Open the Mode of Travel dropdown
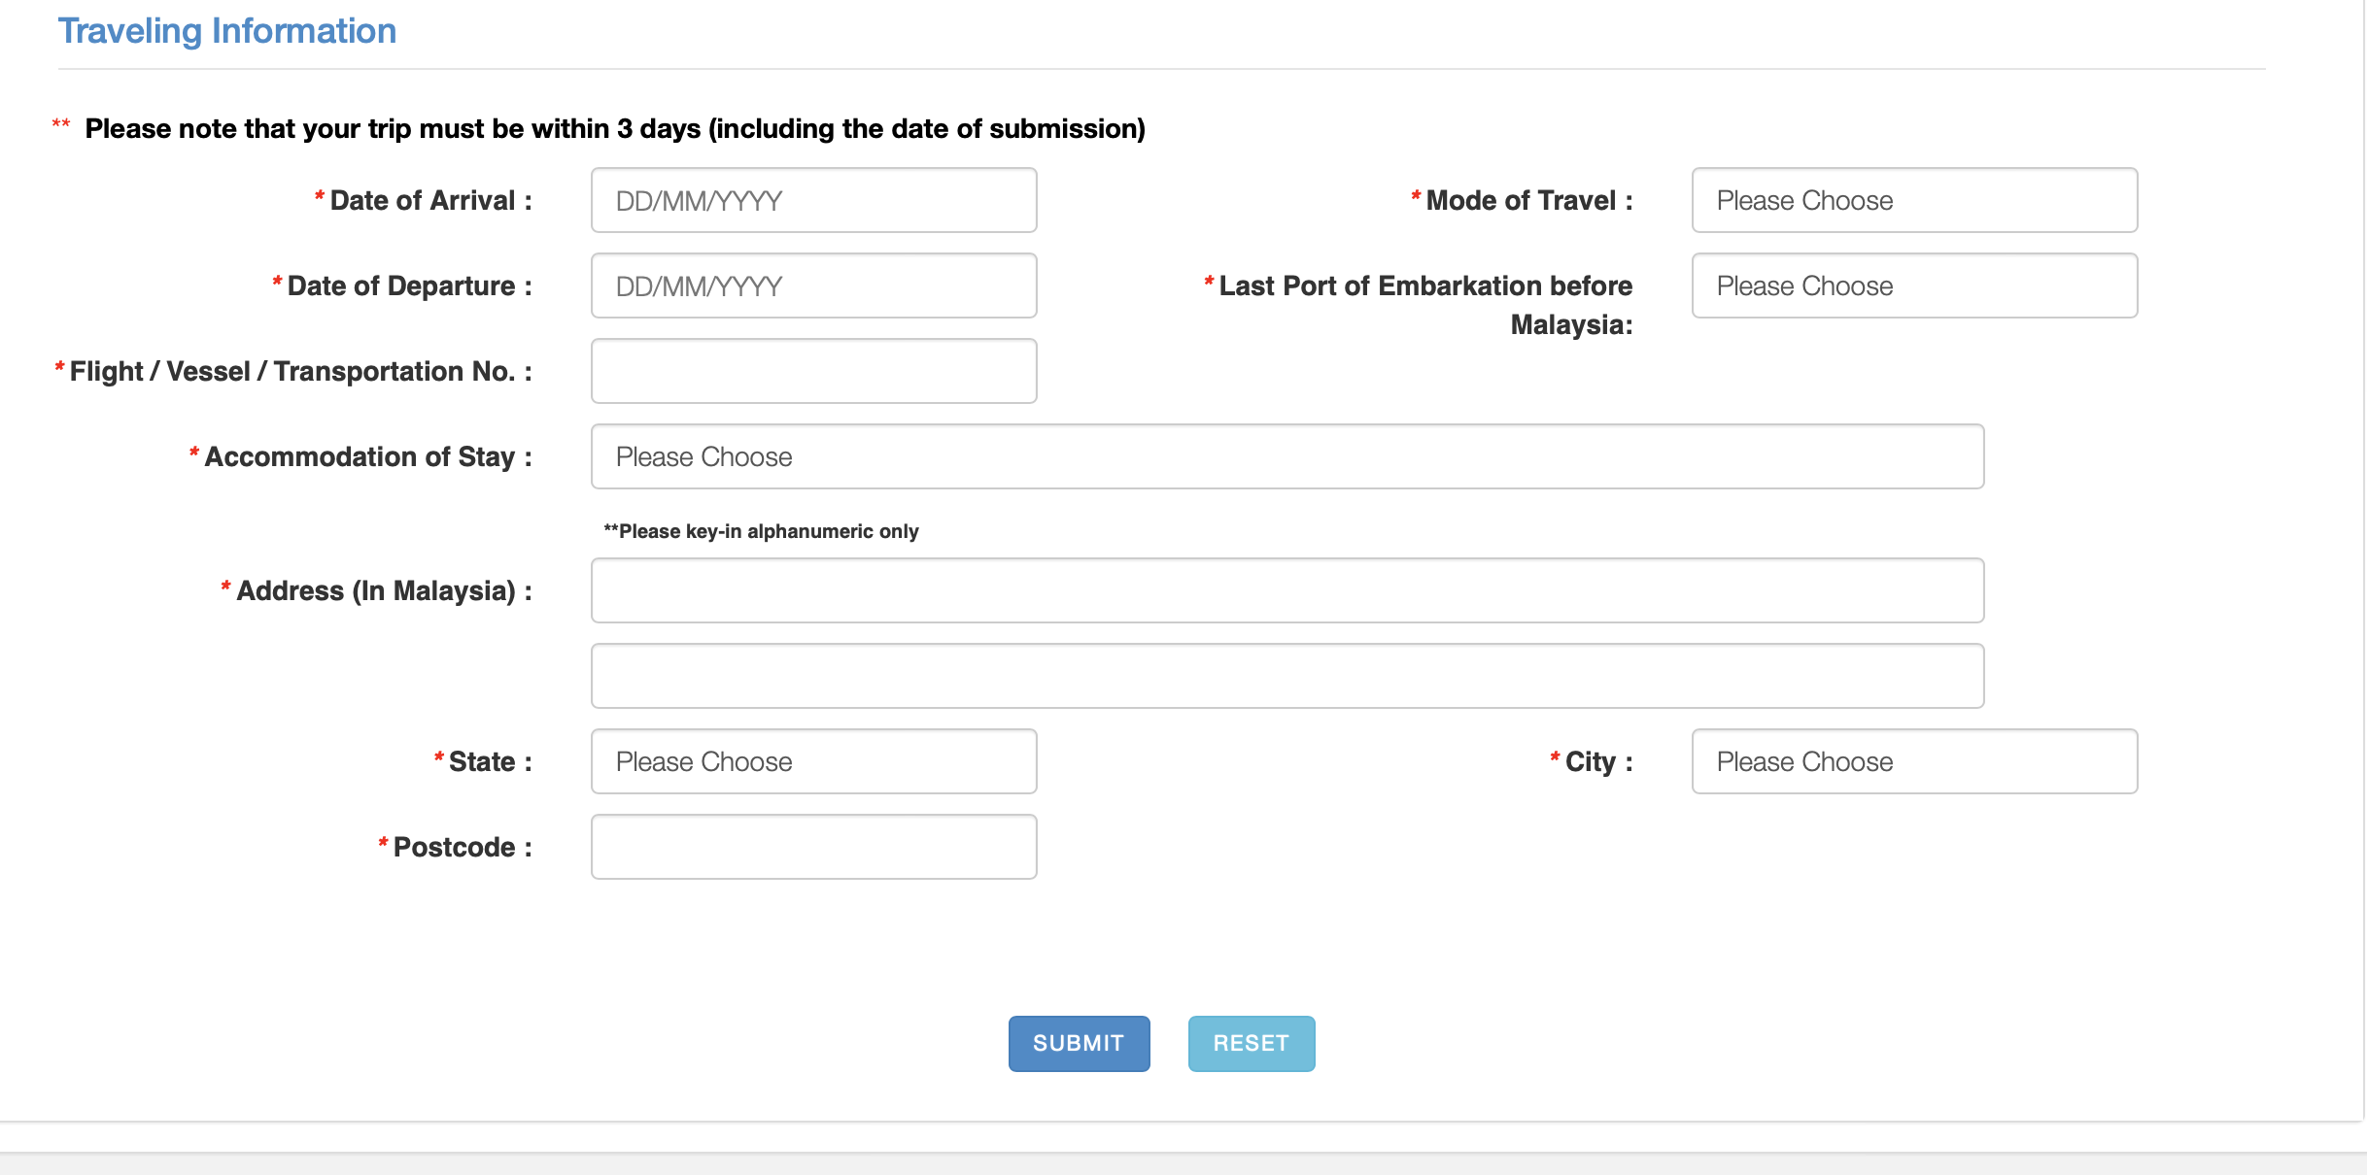Image resolution: width=2367 pixels, height=1175 pixels. 1913,200
